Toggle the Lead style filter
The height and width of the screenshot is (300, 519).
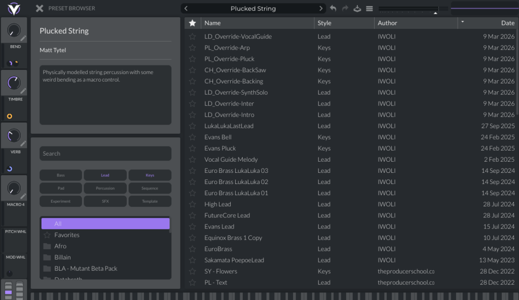point(105,175)
